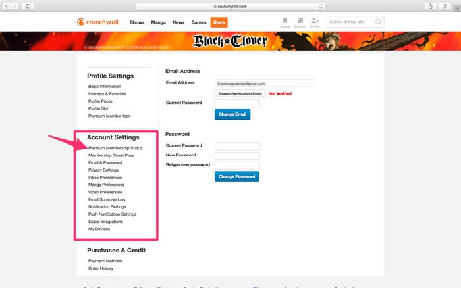This screenshot has height=288, width=461.
Task: Open the Shows menu
Action: (x=137, y=22)
